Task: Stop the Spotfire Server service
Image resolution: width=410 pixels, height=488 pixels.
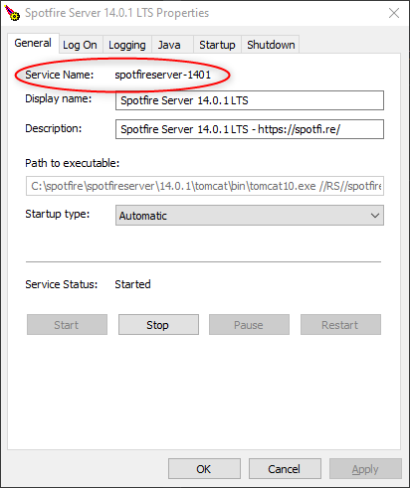Action: coord(158,325)
